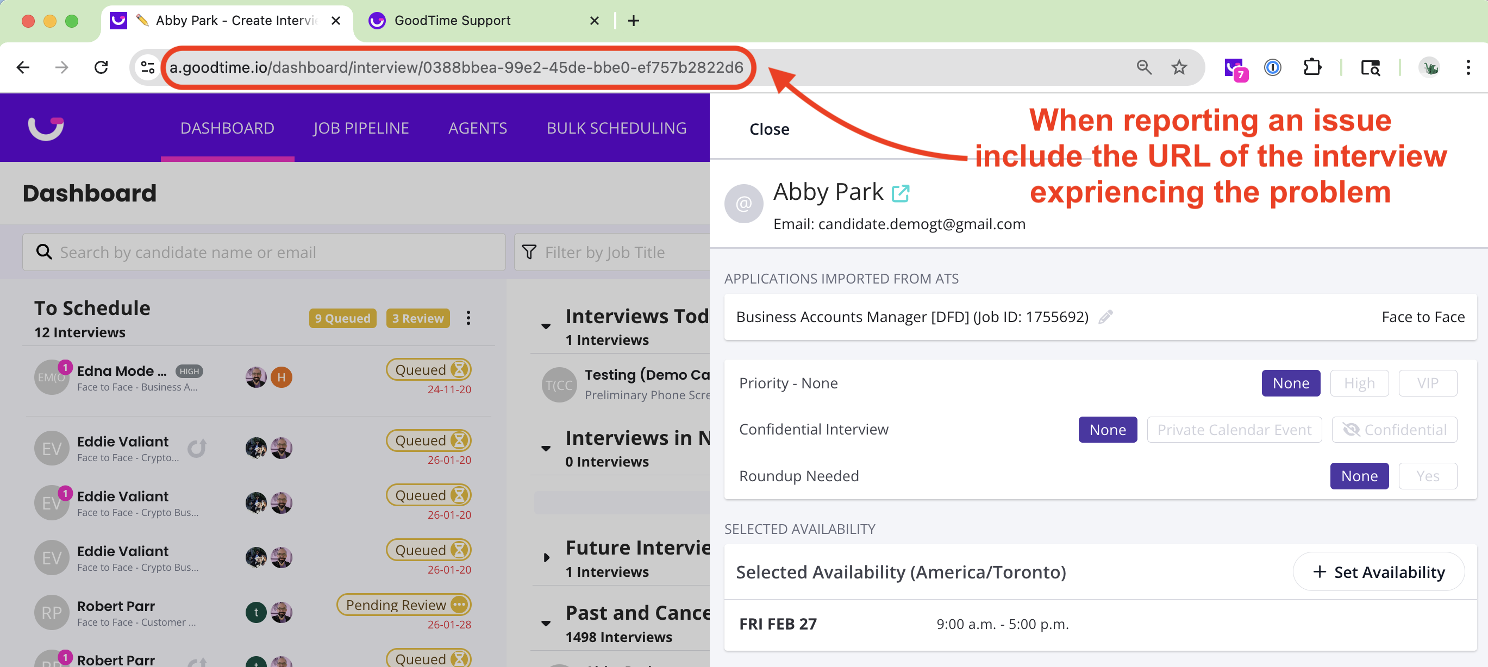
Task: Switch to GoodTime Support browser tab
Action: (x=452, y=21)
